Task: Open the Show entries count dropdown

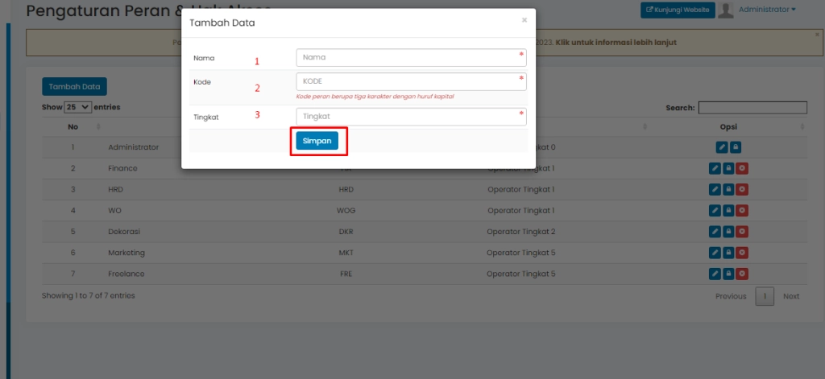Action: tap(78, 107)
